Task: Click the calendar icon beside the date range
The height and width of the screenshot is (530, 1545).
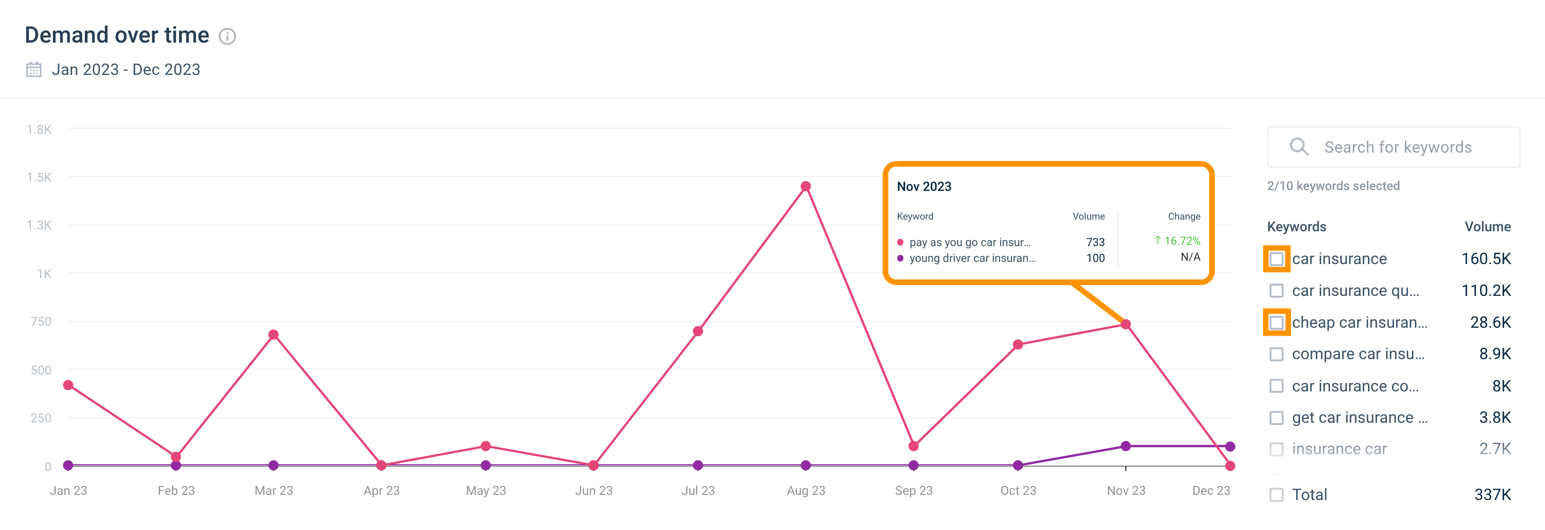Action: [x=34, y=70]
